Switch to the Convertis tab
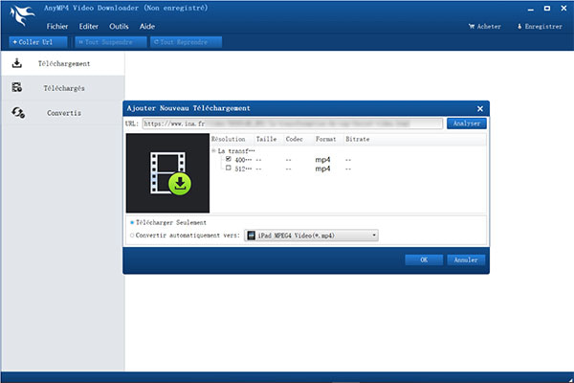 63,113
